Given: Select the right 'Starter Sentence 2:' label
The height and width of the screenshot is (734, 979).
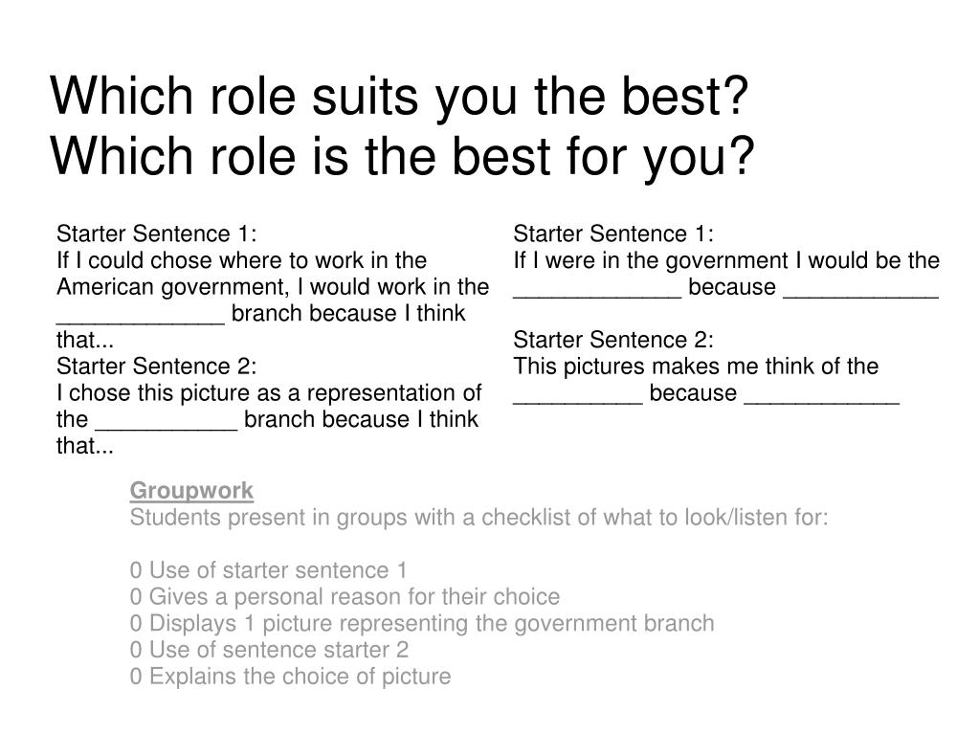Looking at the screenshot, I should tap(613, 340).
